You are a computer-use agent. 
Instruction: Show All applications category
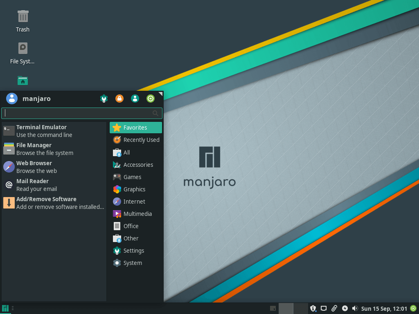pyautogui.click(x=136, y=153)
